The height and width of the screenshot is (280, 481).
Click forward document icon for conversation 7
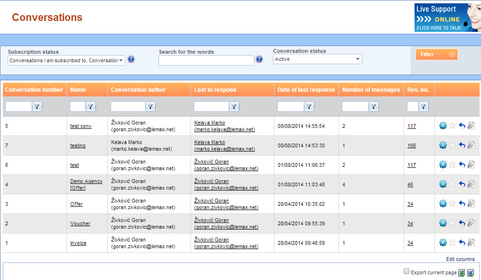(x=471, y=145)
